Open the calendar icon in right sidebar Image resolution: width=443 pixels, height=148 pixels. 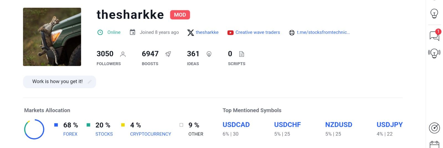pos(434,144)
